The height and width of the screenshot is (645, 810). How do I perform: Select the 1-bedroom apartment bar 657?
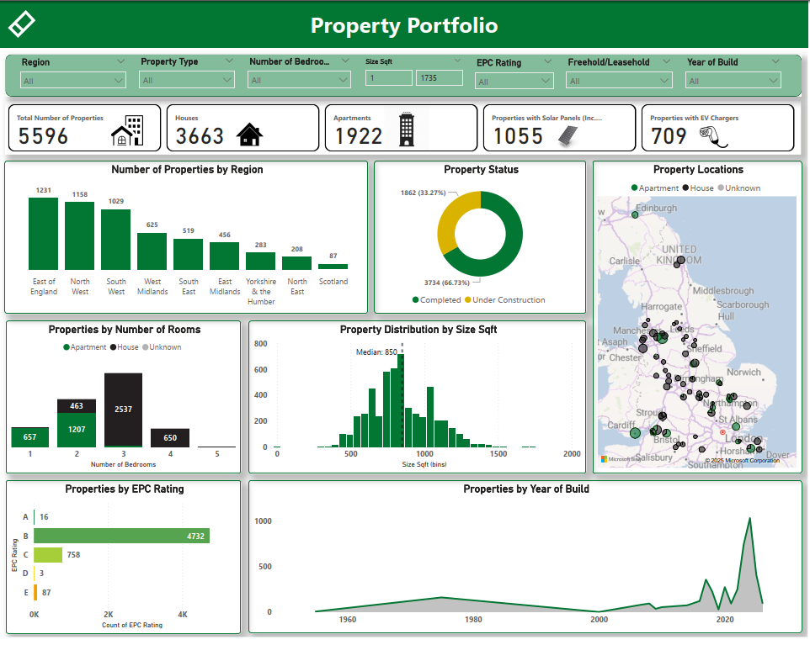pyautogui.click(x=30, y=437)
